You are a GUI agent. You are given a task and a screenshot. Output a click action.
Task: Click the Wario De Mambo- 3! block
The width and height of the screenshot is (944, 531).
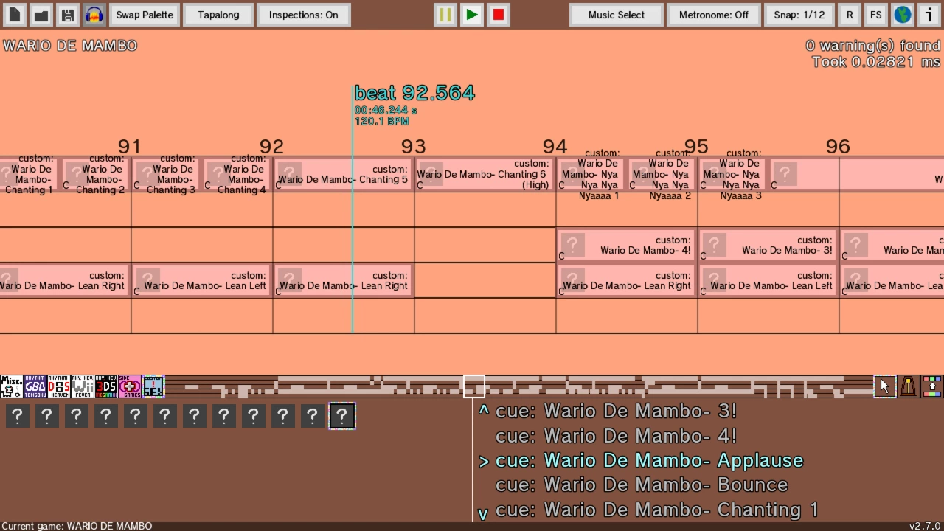tap(767, 245)
